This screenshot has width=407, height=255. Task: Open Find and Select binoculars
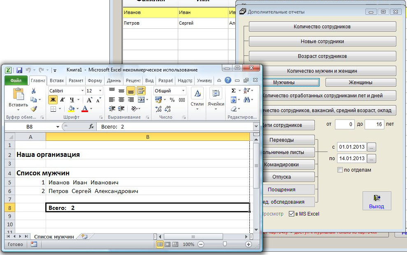tap(247, 100)
